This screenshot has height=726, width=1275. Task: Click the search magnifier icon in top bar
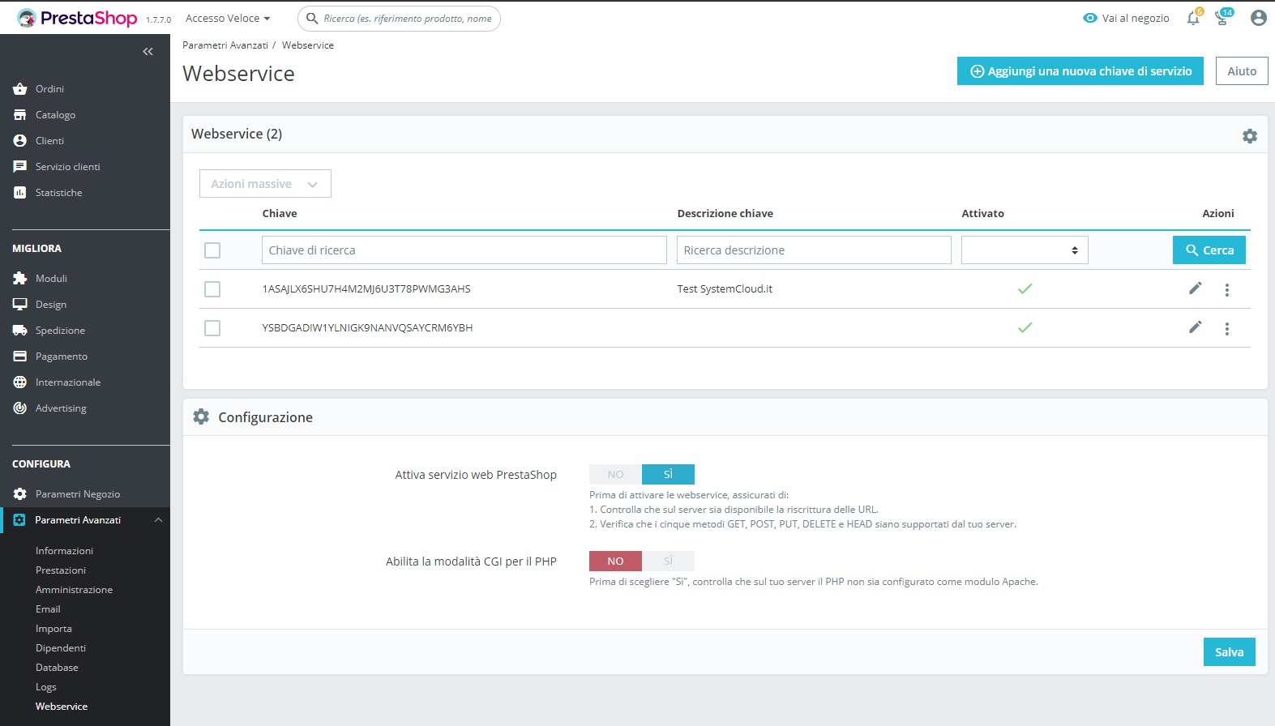click(312, 19)
